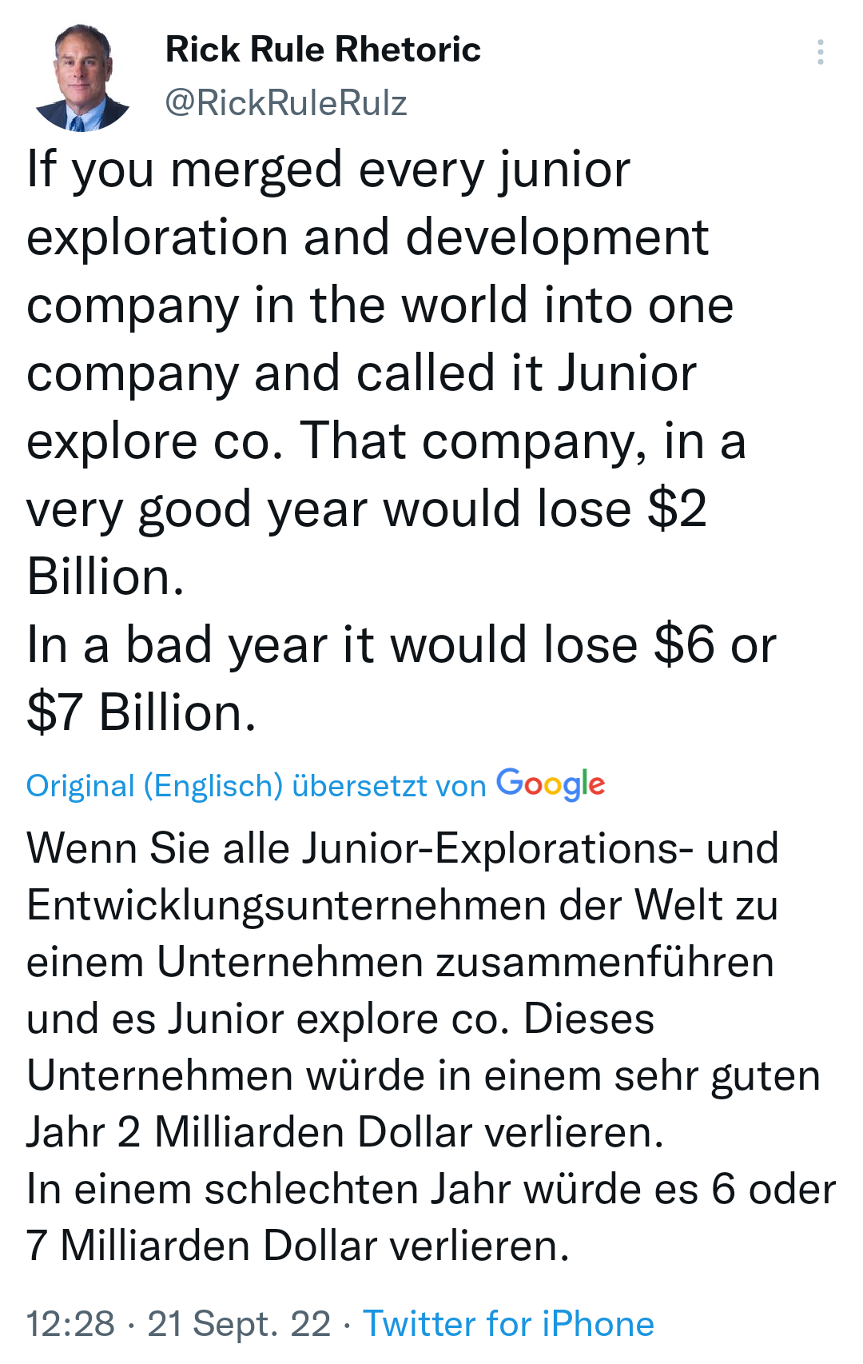Viewport: 863px width, 1364px height.
Task: Tap 'If you merged every junior' line
Action: [328, 170]
